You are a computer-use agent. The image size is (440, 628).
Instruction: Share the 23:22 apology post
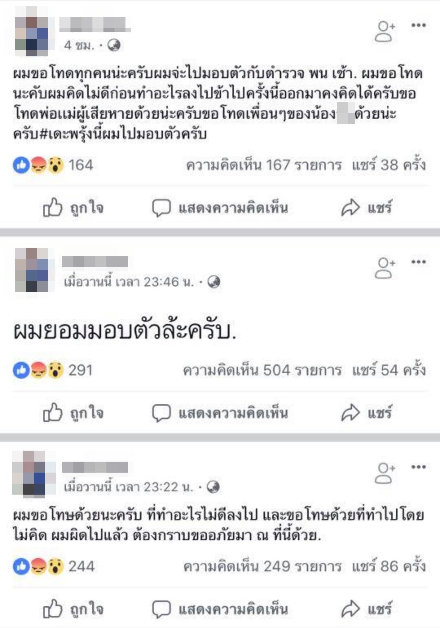coord(366,609)
